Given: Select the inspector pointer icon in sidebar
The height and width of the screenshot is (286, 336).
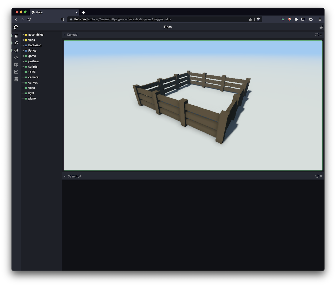Looking at the screenshot, I should pos(16,65).
